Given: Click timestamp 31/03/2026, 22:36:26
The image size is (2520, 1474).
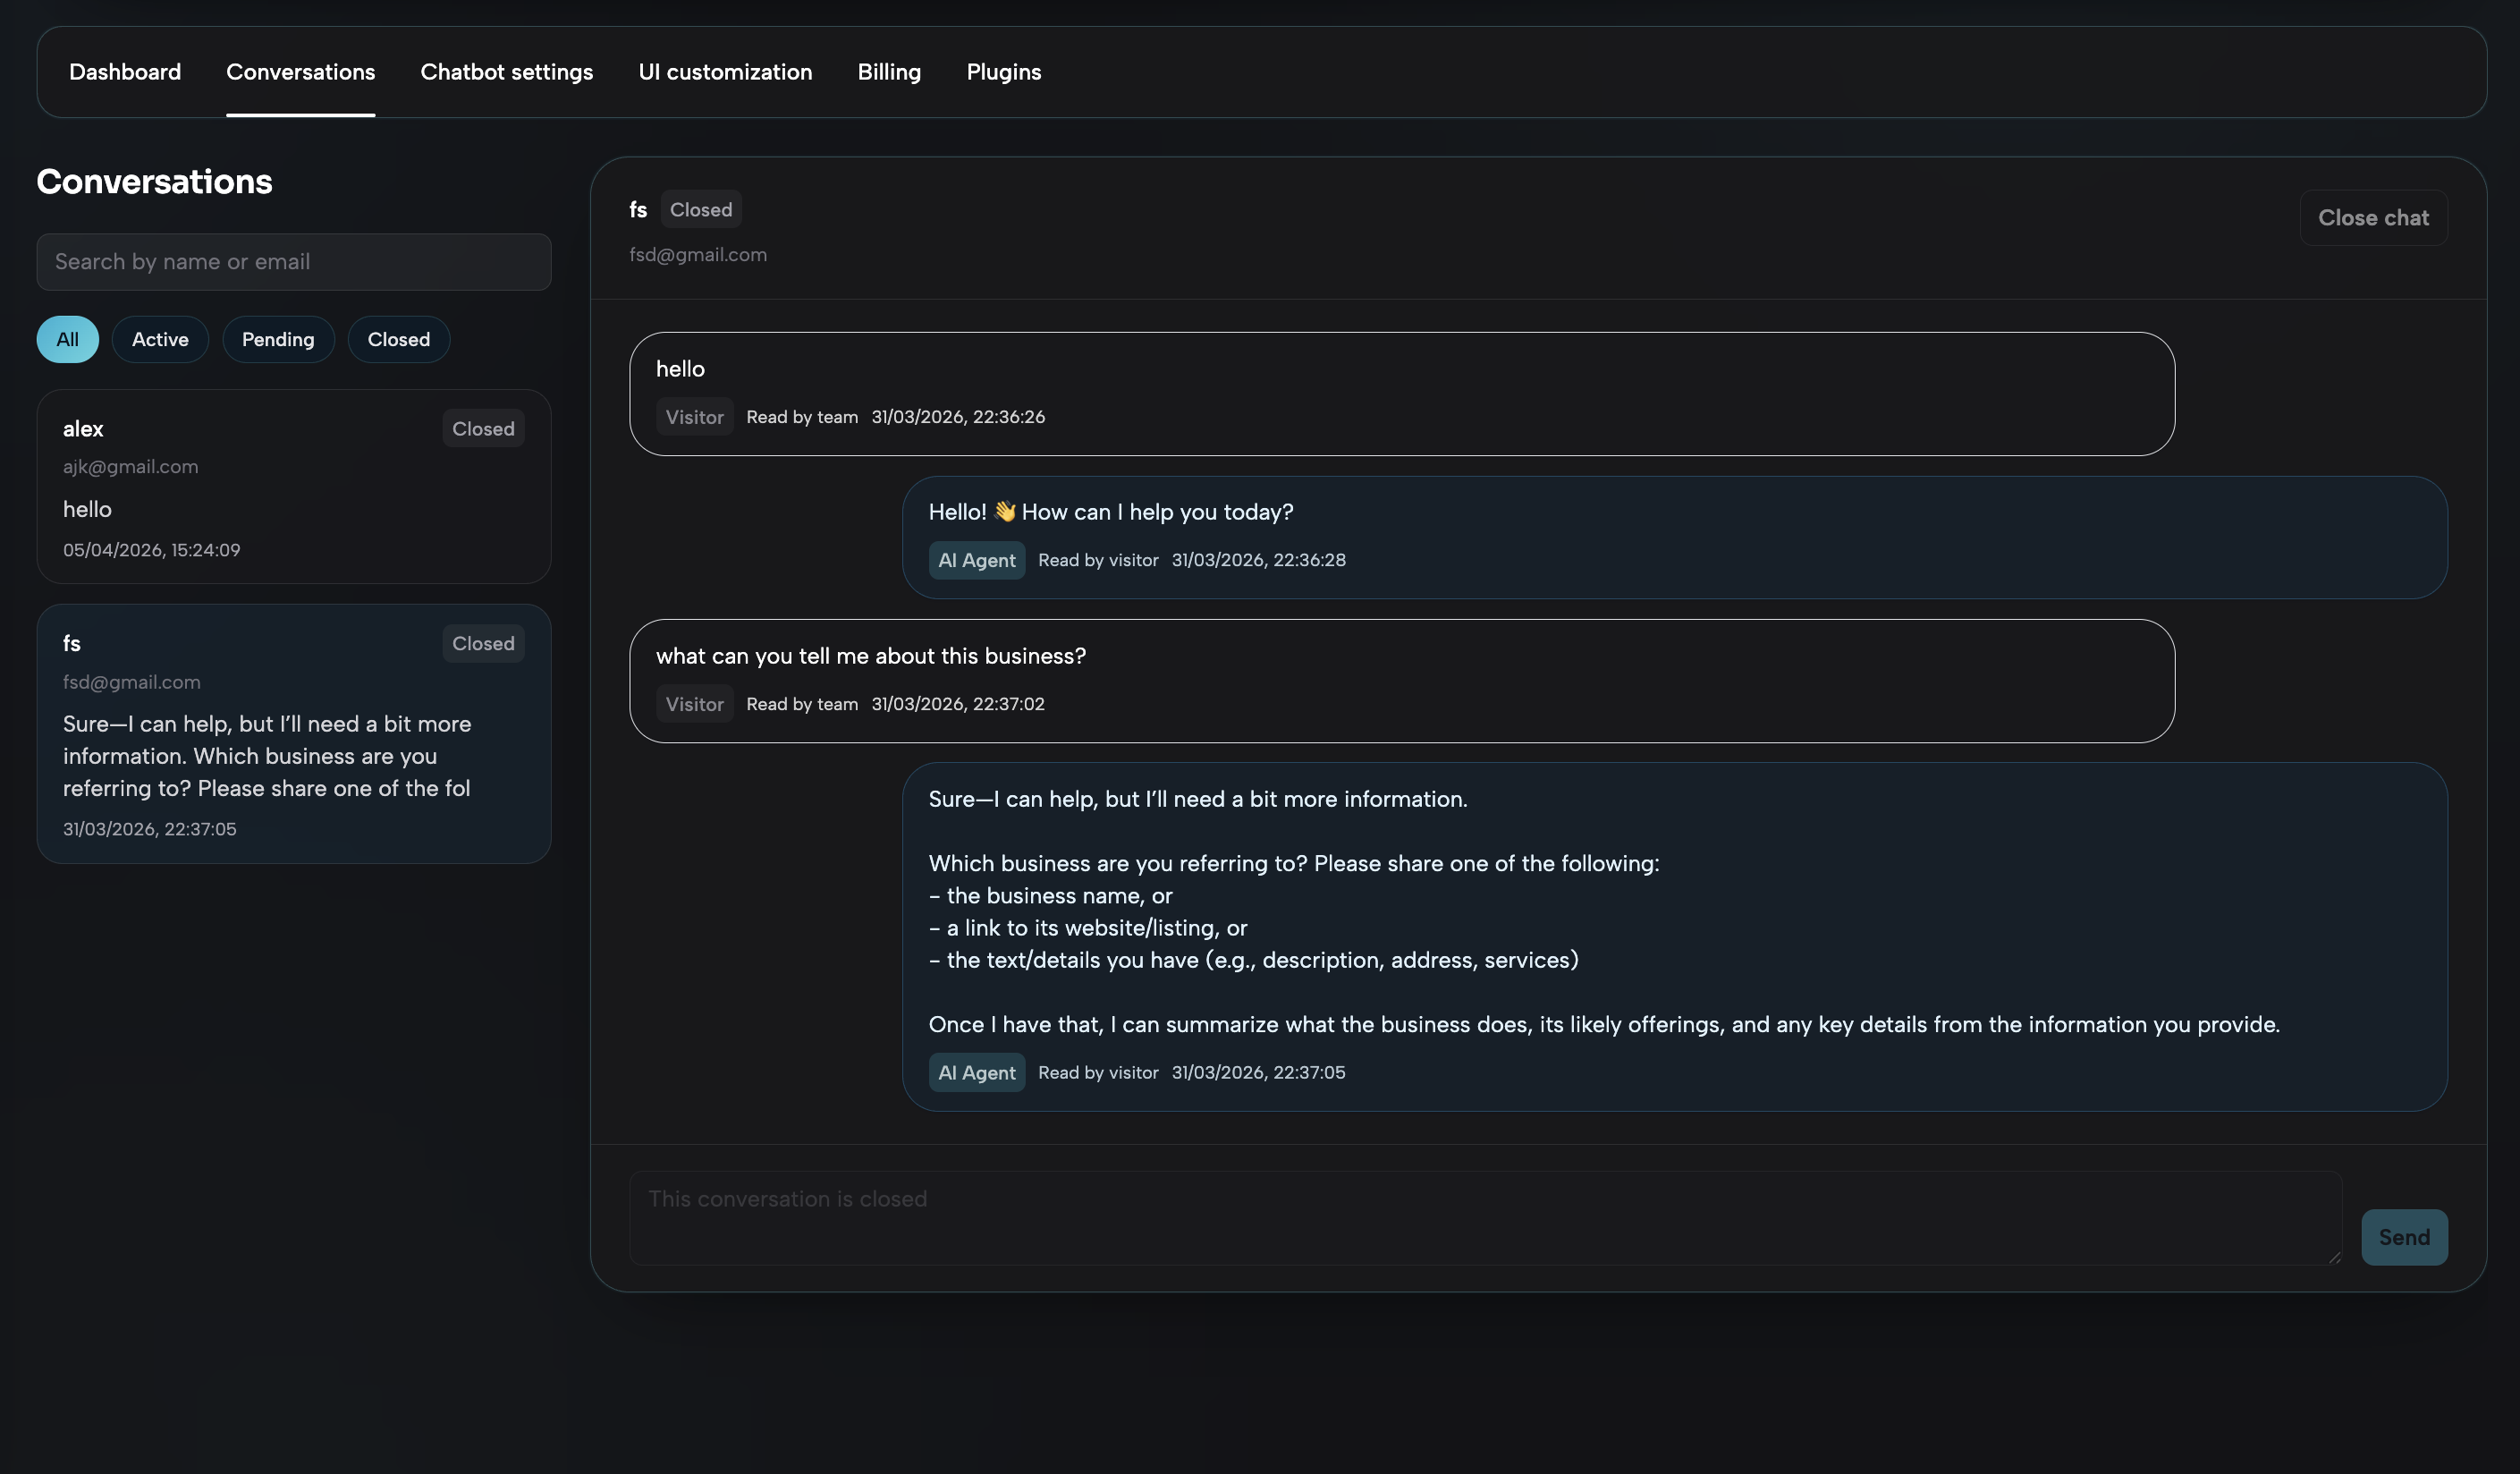Looking at the screenshot, I should [x=957, y=416].
